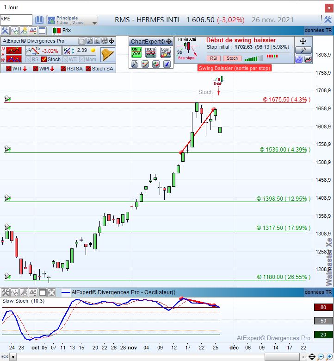Click the 1b divergence line icon
The image size is (334, 361).
32,51
